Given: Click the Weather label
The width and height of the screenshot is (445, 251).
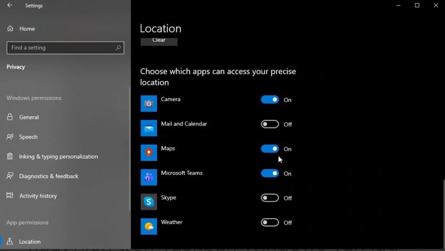Looking at the screenshot, I should pyautogui.click(x=172, y=222).
